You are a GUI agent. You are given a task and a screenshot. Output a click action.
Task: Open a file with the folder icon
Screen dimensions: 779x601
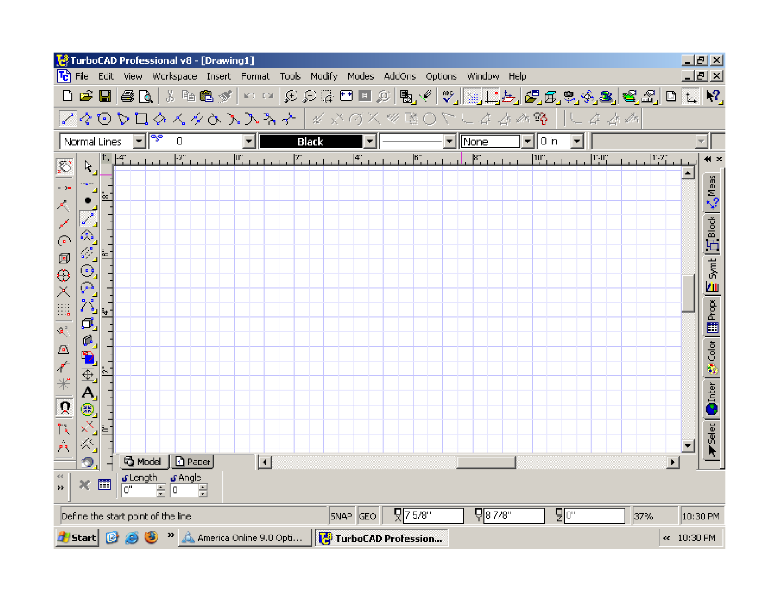coord(86,96)
